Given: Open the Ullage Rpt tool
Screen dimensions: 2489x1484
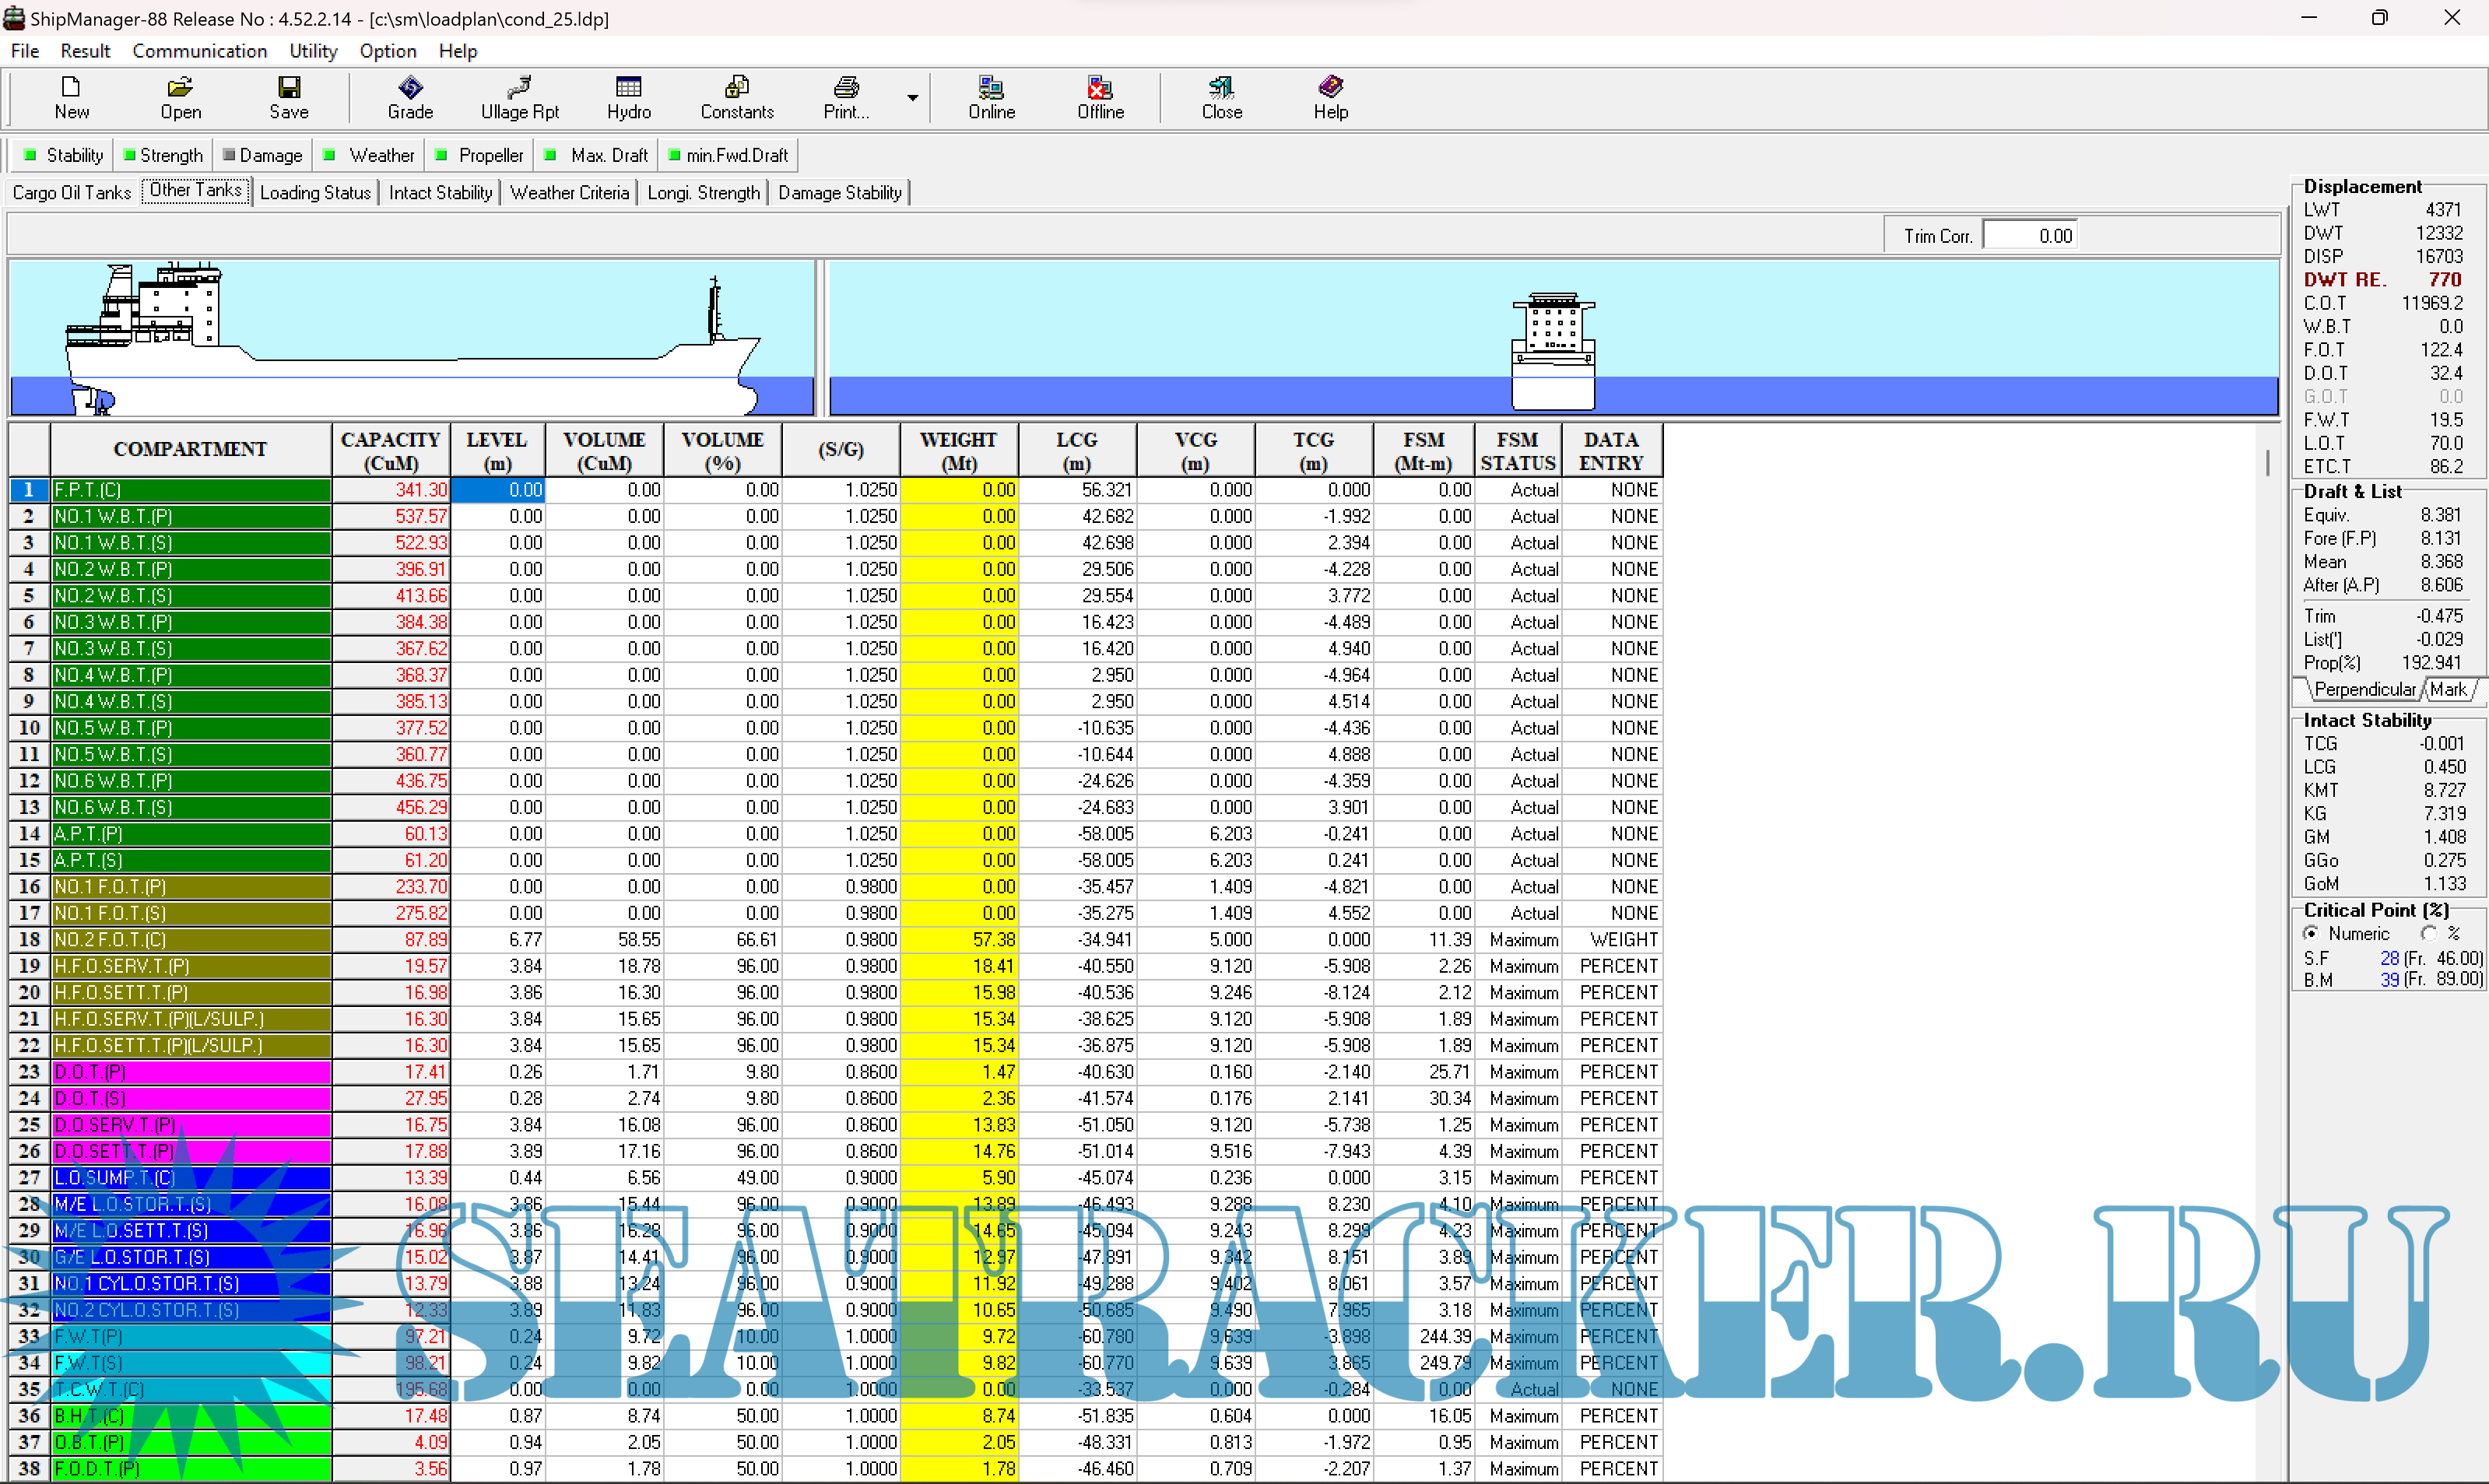Looking at the screenshot, I should point(519,97).
